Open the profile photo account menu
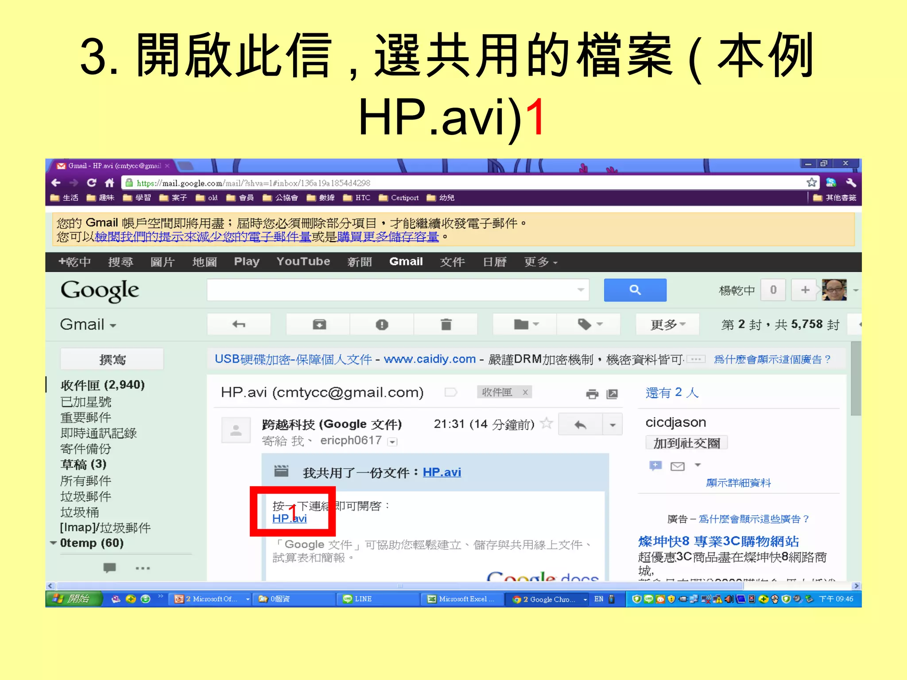 (x=834, y=290)
